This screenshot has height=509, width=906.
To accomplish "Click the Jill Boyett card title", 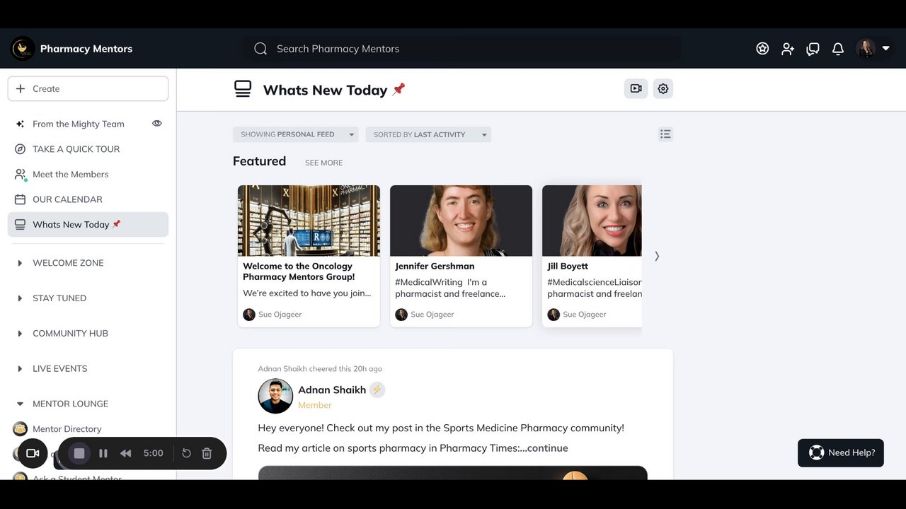I will click(x=568, y=267).
